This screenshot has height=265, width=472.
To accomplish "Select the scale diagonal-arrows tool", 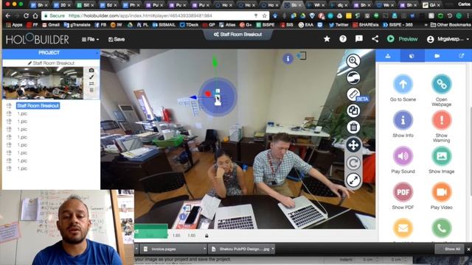I will (x=353, y=180).
